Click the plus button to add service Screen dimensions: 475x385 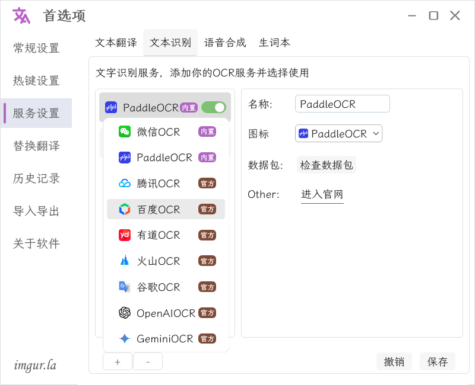[x=118, y=361]
